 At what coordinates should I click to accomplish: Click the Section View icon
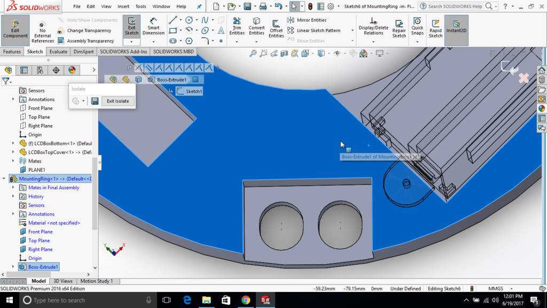tap(284, 53)
